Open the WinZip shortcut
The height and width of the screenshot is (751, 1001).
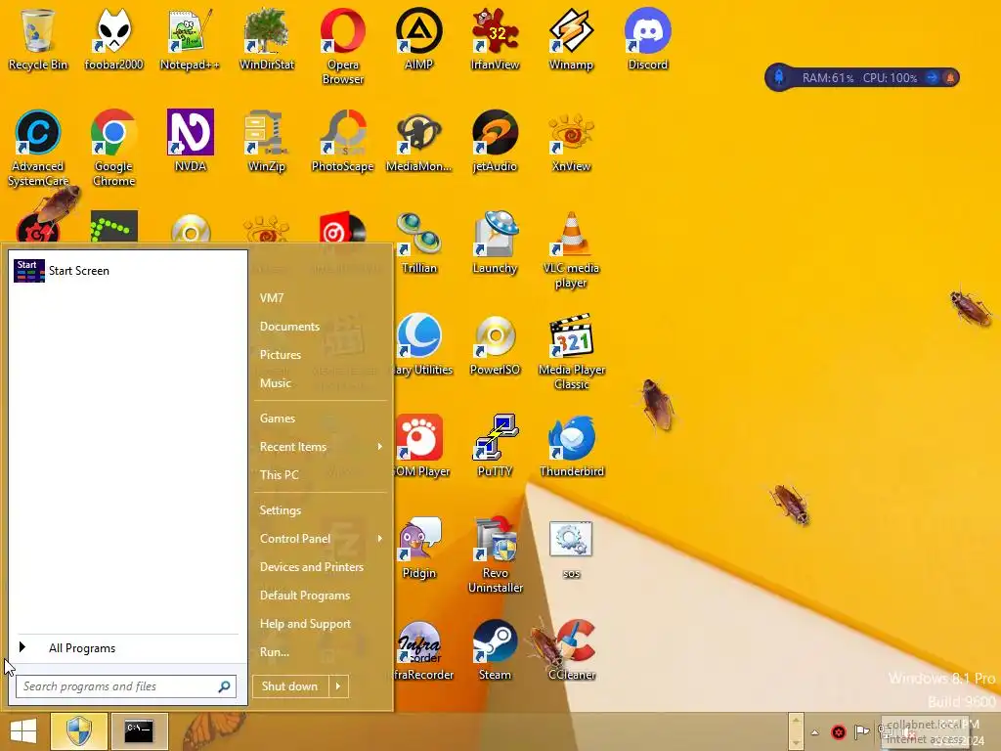coord(266,141)
